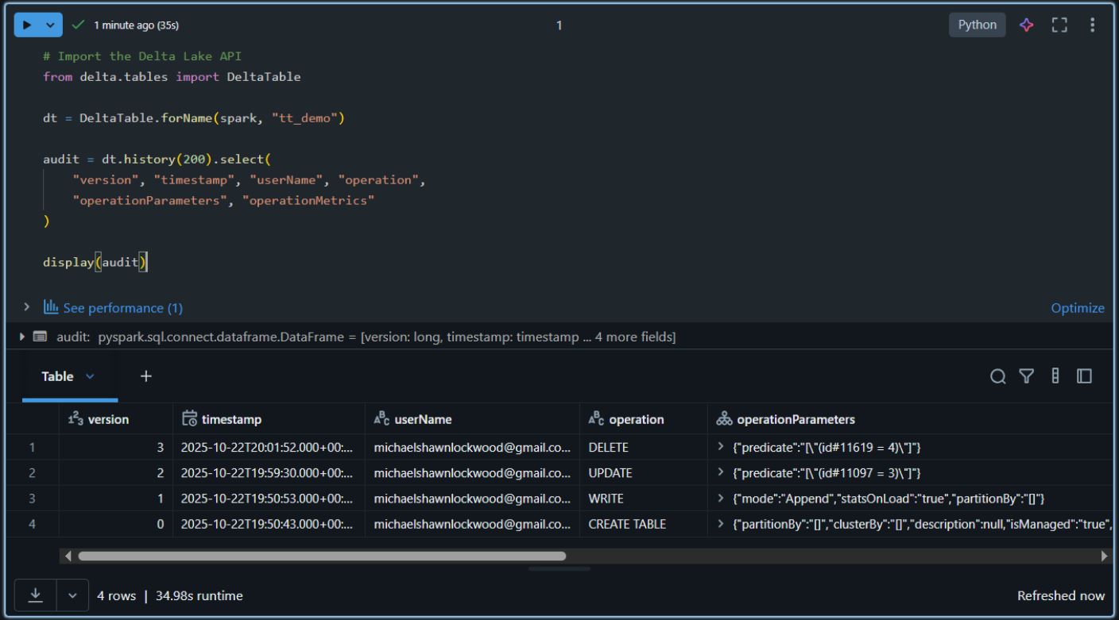The image size is (1119, 620).
Task: Click the userName column header
Action: [472, 419]
